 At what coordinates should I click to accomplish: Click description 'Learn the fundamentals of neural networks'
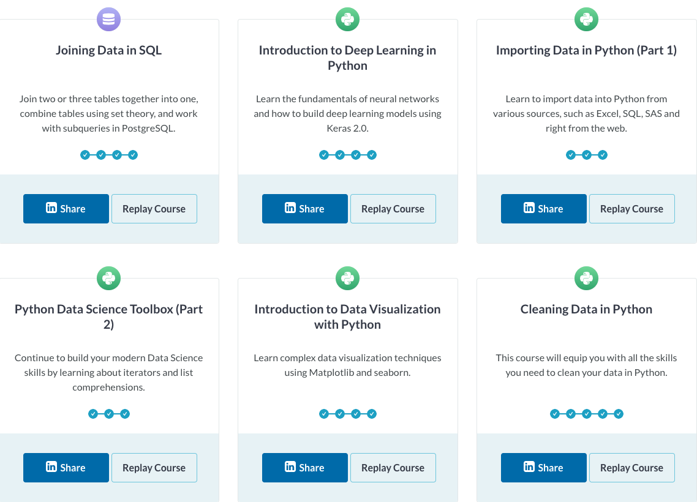tap(347, 113)
